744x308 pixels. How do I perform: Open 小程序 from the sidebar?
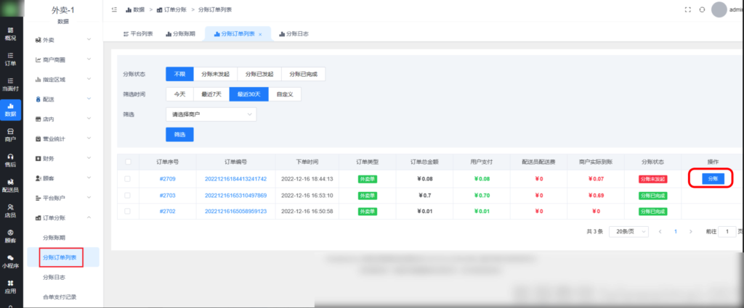click(x=10, y=260)
